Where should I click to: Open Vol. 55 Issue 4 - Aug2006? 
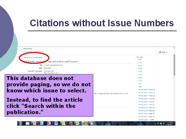pyautogui.click(x=146, y=114)
